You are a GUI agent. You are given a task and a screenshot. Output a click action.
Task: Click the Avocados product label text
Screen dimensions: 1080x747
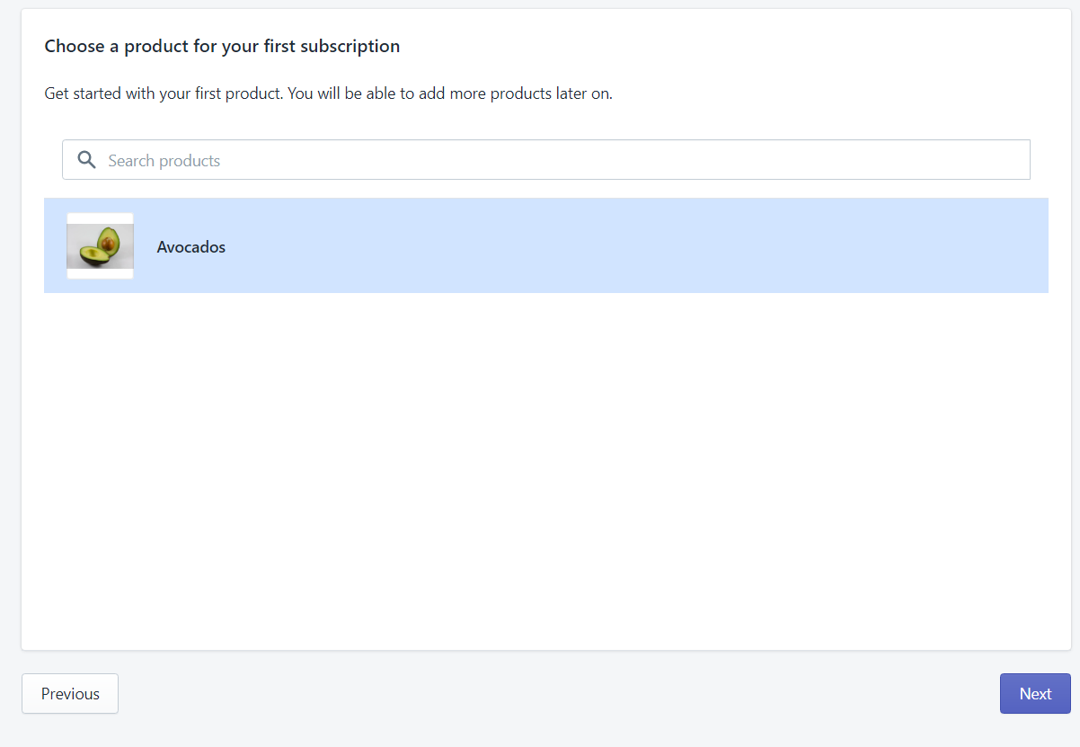pyautogui.click(x=190, y=246)
